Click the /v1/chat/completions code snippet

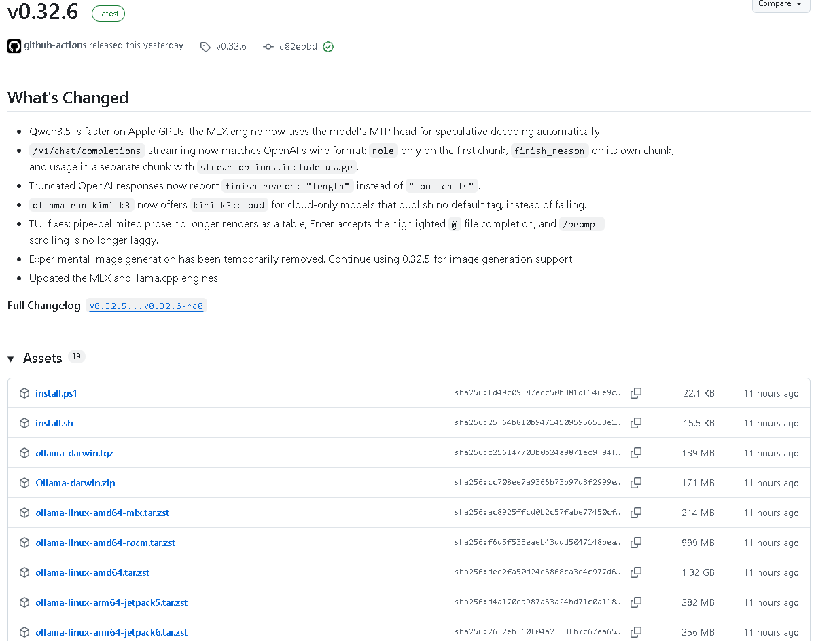tap(87, 151)
